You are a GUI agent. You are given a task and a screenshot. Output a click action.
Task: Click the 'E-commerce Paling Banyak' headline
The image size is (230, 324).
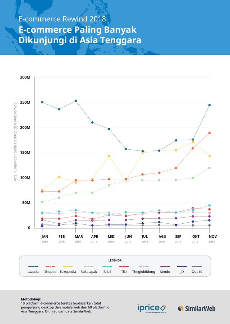[78, 30]
